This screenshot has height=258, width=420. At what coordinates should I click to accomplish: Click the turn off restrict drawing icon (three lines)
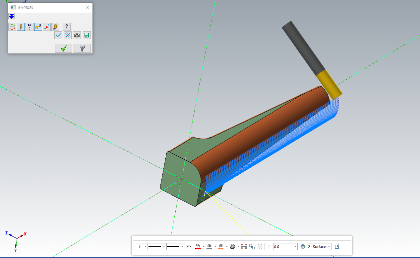(x=68, y=36)
